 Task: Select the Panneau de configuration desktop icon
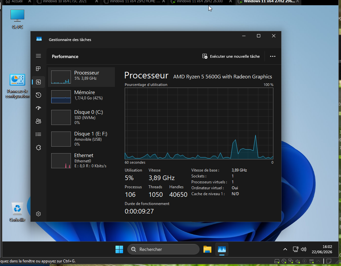pos(17,86)
